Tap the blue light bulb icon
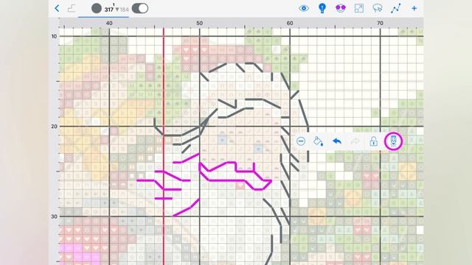The width and height of the screenshot is (472, 265). tap(322, 8)
